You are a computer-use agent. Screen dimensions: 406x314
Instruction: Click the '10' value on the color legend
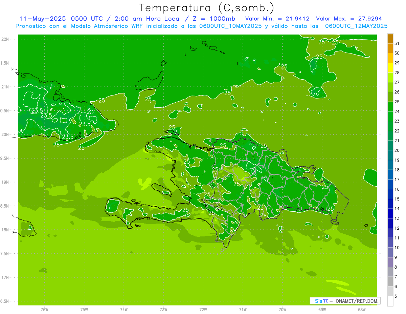397,248
